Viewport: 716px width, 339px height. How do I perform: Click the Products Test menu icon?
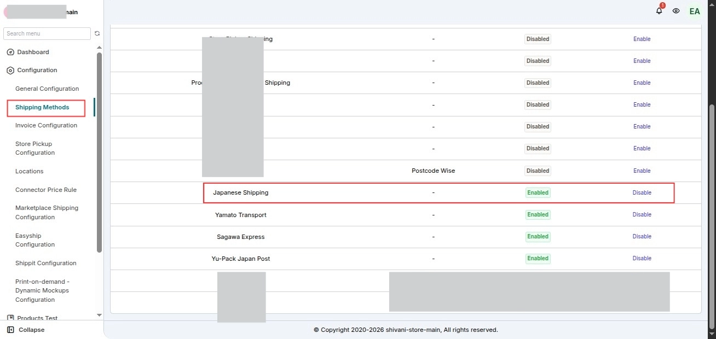(x=10, y=318)
